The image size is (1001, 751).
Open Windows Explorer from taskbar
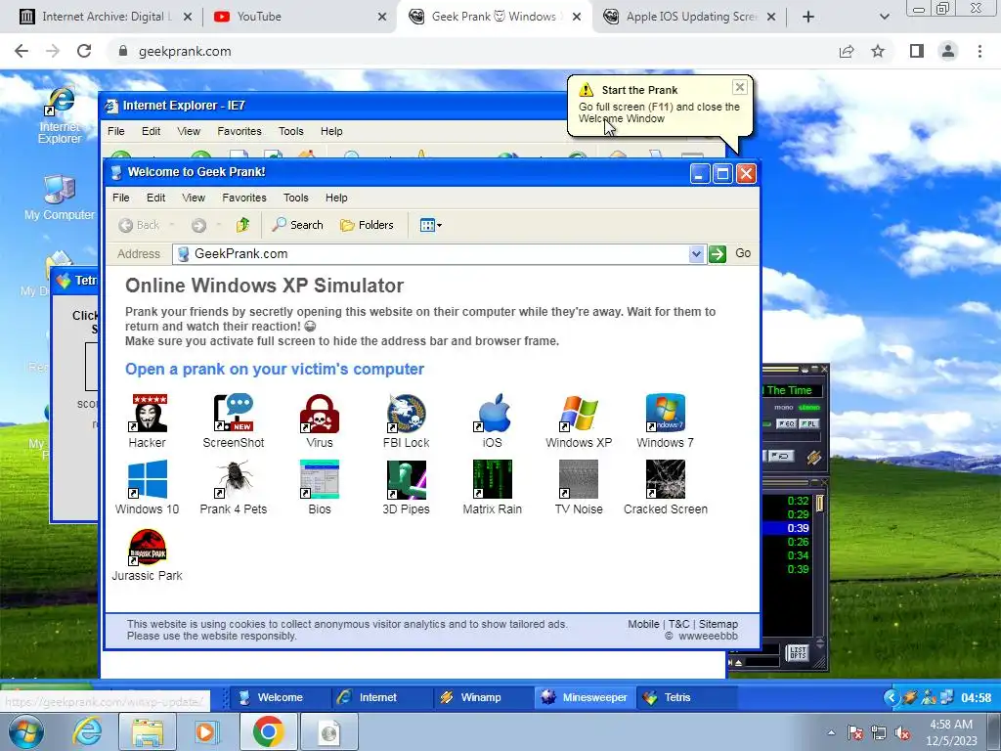point(148,731)
